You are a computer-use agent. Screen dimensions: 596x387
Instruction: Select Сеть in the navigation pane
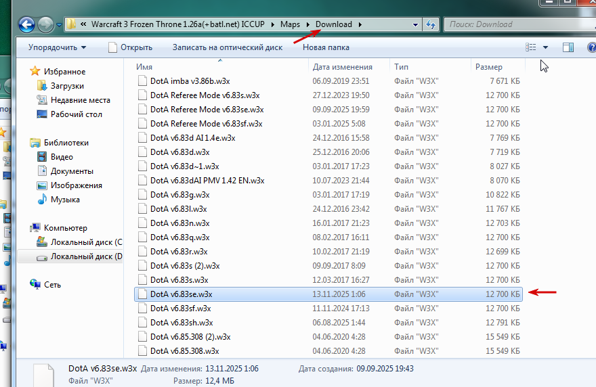52,284
